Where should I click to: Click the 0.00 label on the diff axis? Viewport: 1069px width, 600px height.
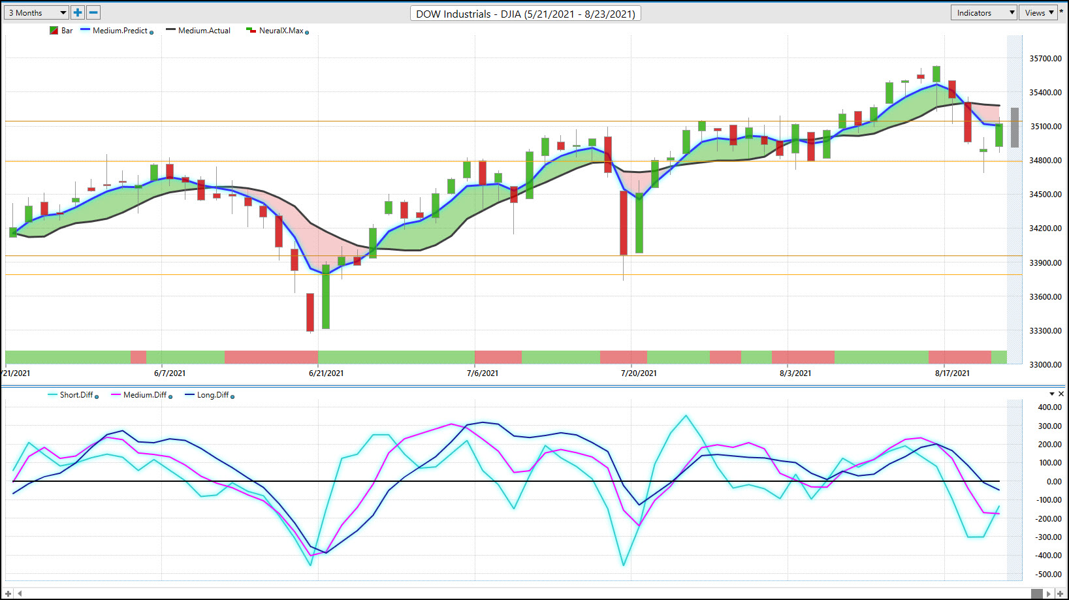point(1054,482)
